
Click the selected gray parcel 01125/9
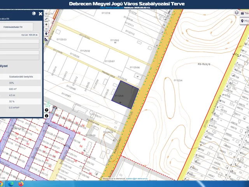click(x=125, y=95)
